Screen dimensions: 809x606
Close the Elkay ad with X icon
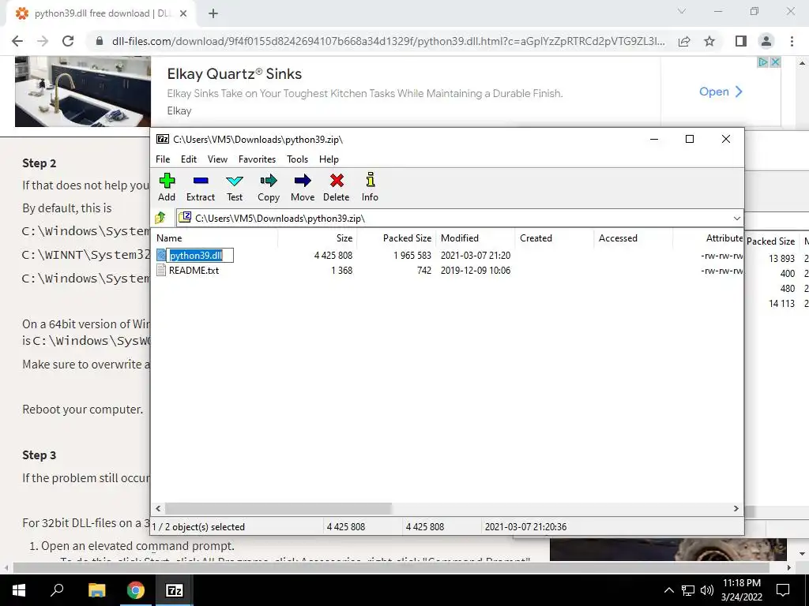775,62
